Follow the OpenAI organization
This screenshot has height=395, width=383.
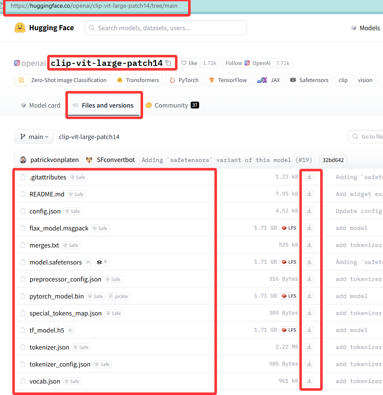coord(248,63)
